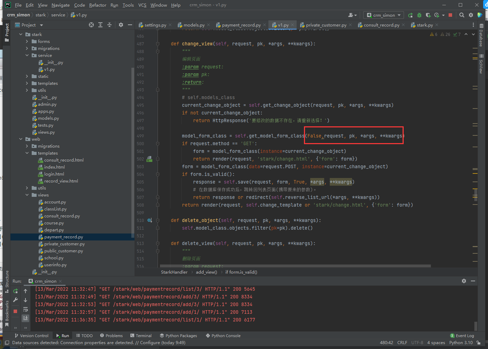This screenshot has height=349, width=488.
Task: Switch to models.py editor tab
Action: [x=194, y=25]
